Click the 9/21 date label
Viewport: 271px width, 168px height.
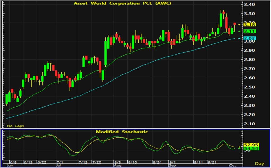tap(212, 162)
